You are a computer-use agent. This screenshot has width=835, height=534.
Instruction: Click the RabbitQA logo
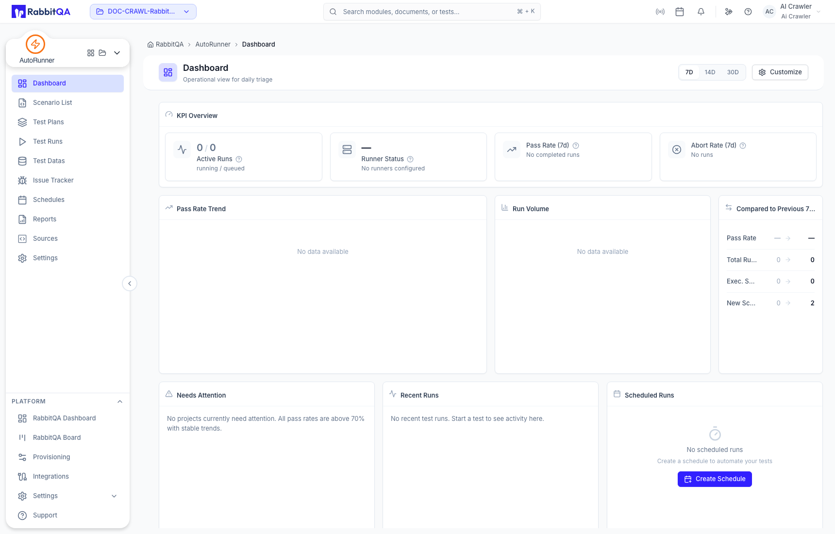click(x=41, y=12)
